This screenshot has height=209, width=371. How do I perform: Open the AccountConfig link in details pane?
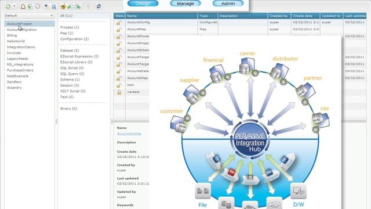(x=129, y=134)
